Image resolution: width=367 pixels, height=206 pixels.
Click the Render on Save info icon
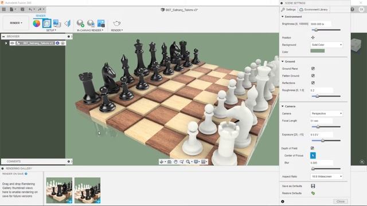(x=26, y=174)
